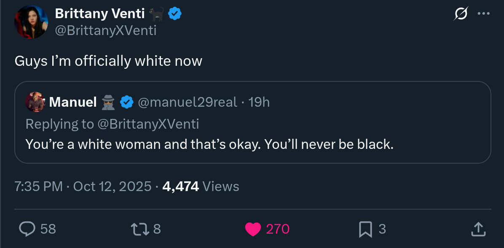Click the Grok slash icon
The height and width of the screenshot is (248, 504).
pyautogui.click(x=461, y=13)
